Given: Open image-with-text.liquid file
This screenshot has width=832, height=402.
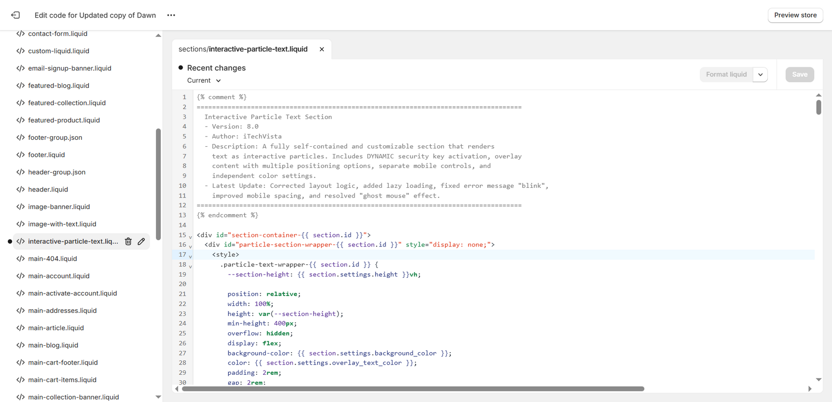Looking at the screenshot, I should [x=62, y=224].
